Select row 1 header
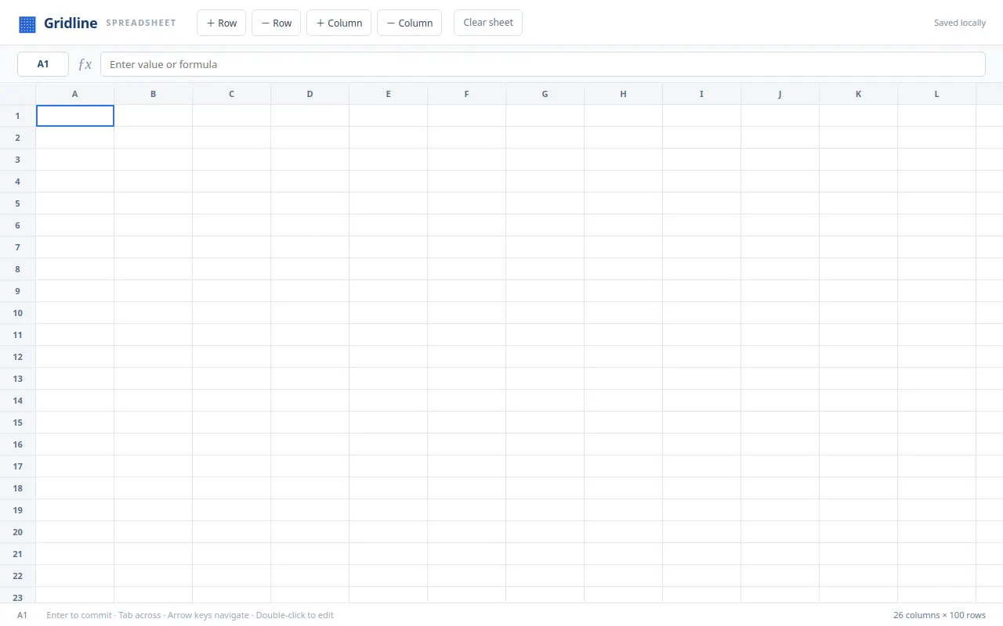1003x626 pixels. click(x=18, y=116)
